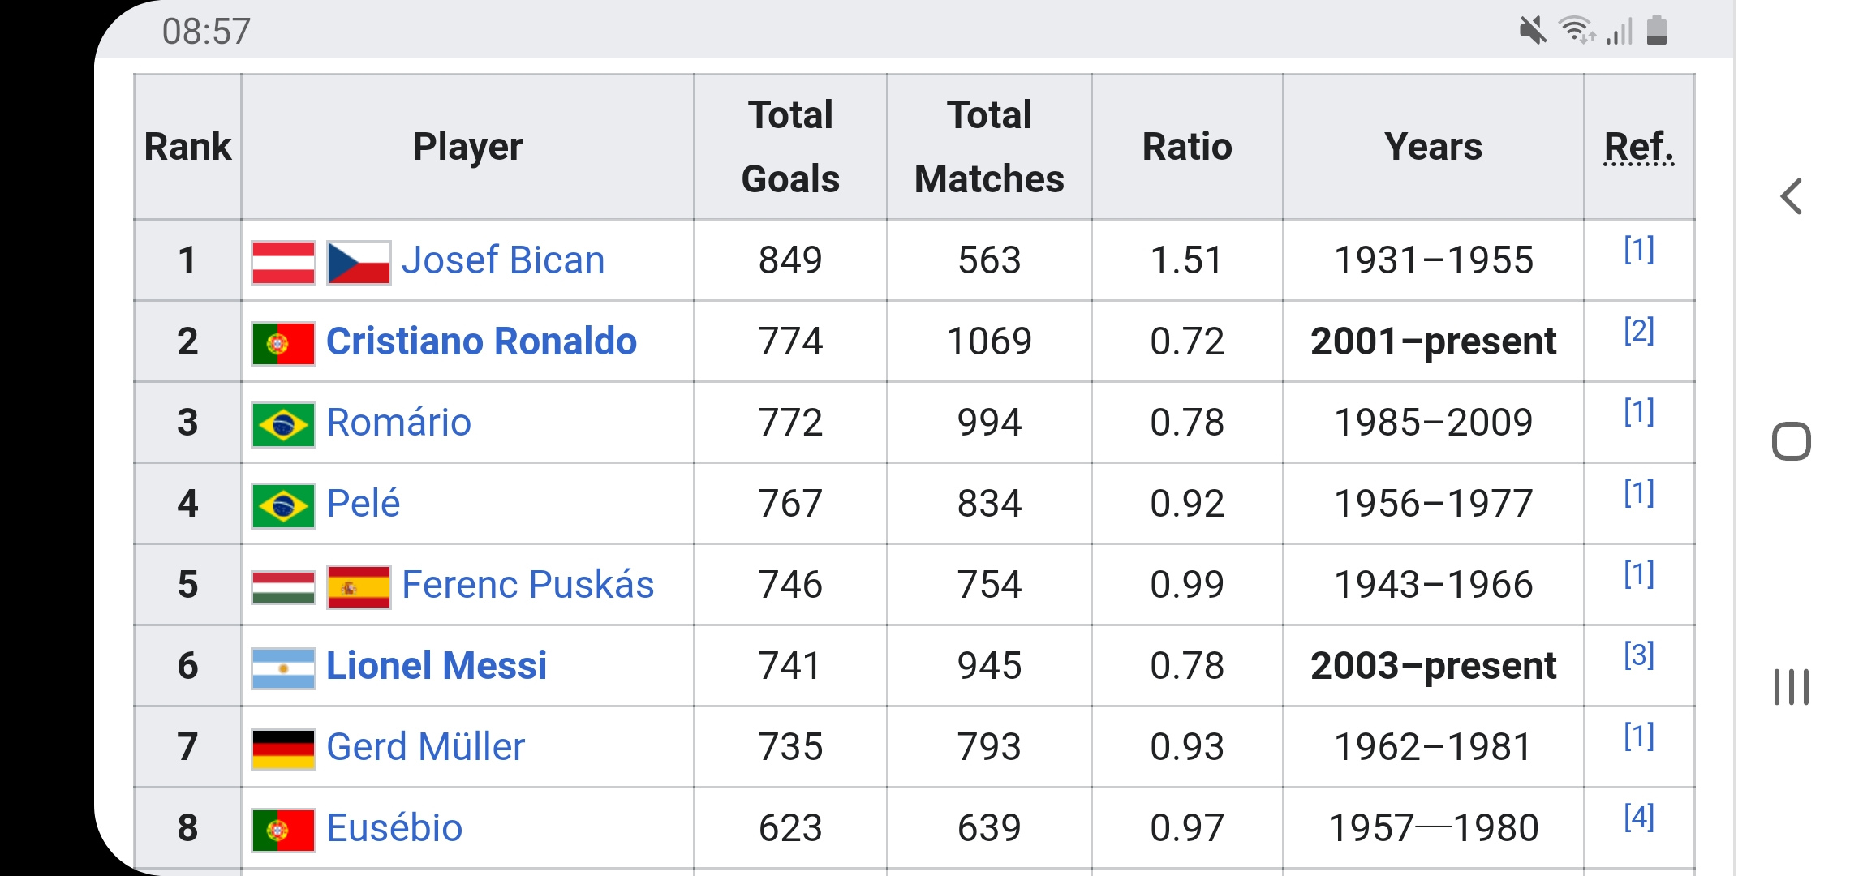Open the Cristiano Ronaldo link
Image resolution: width=1850 pixels, height=876 pixels.
pyautogui.click(x=481, y=341)
